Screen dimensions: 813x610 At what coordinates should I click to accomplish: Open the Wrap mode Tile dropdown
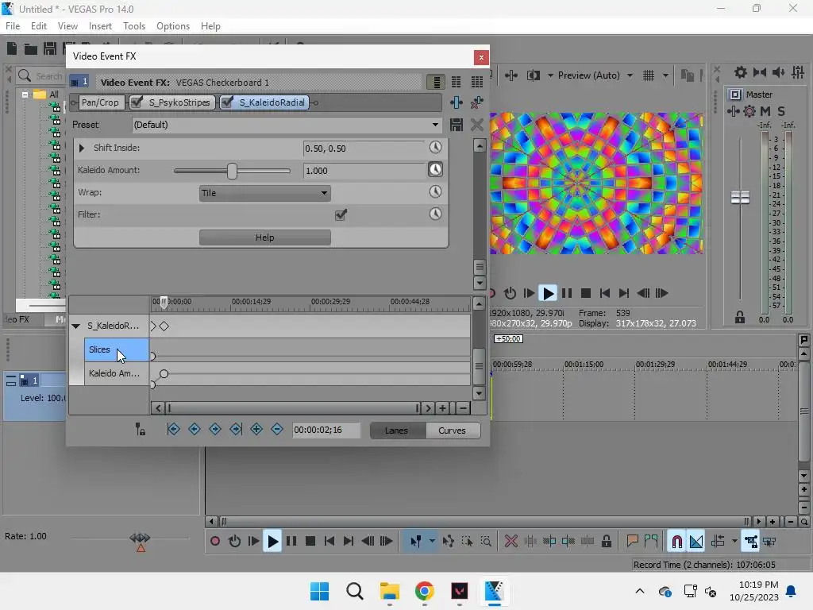pyautogui.click(x=265, y=193)
